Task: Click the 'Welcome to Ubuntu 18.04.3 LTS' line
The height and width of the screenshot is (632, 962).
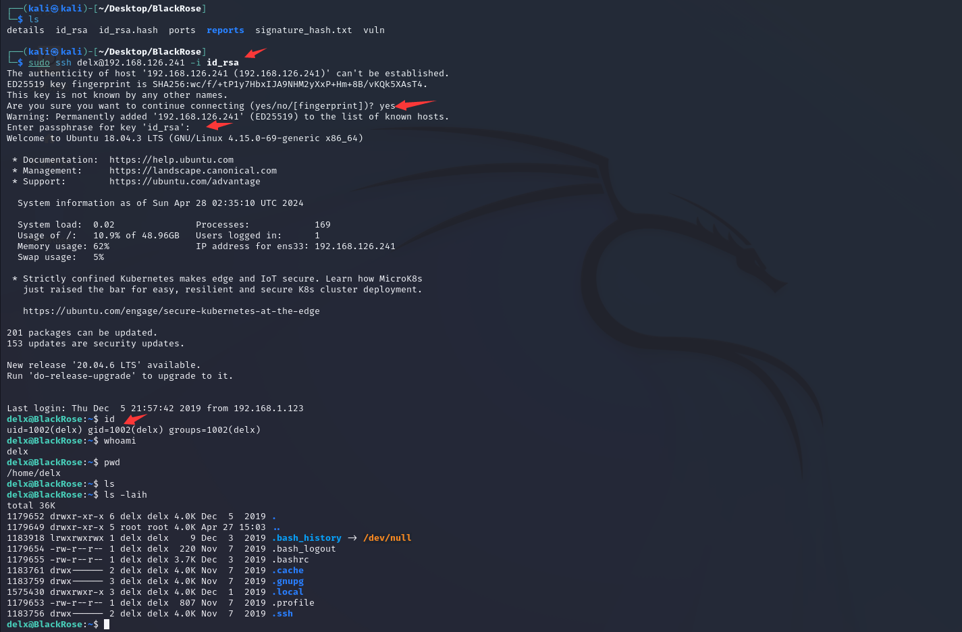Action: [185, 138]
